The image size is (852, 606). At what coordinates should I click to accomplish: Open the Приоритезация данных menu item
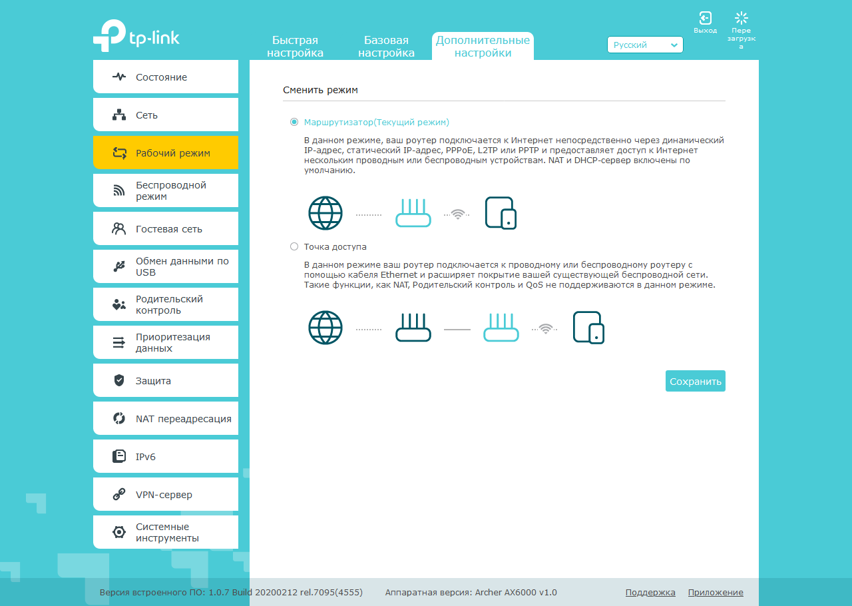(x=166, y=342)
